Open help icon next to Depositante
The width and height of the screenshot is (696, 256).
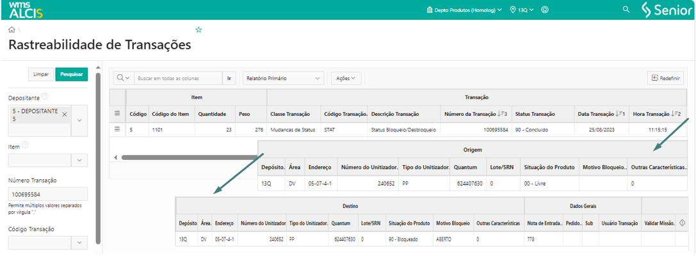tap(45, 96)
